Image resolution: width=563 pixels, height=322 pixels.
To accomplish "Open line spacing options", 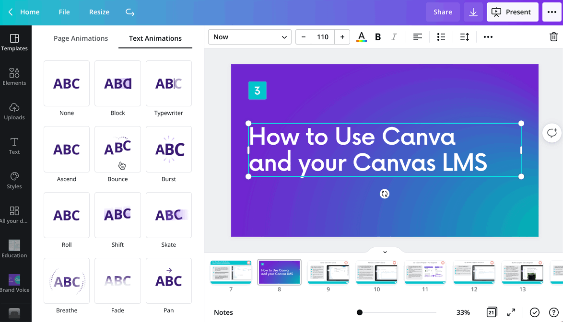I will pyautogui.click(x=465, y=37).
